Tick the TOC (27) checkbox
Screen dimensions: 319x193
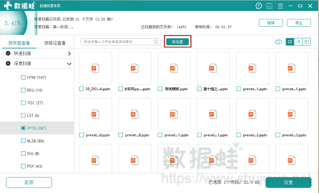pos(23,103)
